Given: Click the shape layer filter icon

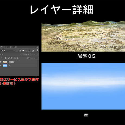Looking at the screenshot, I should [x=30, y=51].
